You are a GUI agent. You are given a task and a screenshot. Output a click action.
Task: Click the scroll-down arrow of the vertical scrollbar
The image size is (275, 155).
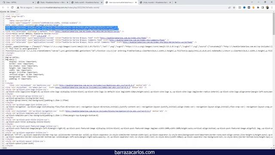coord(274,146)
